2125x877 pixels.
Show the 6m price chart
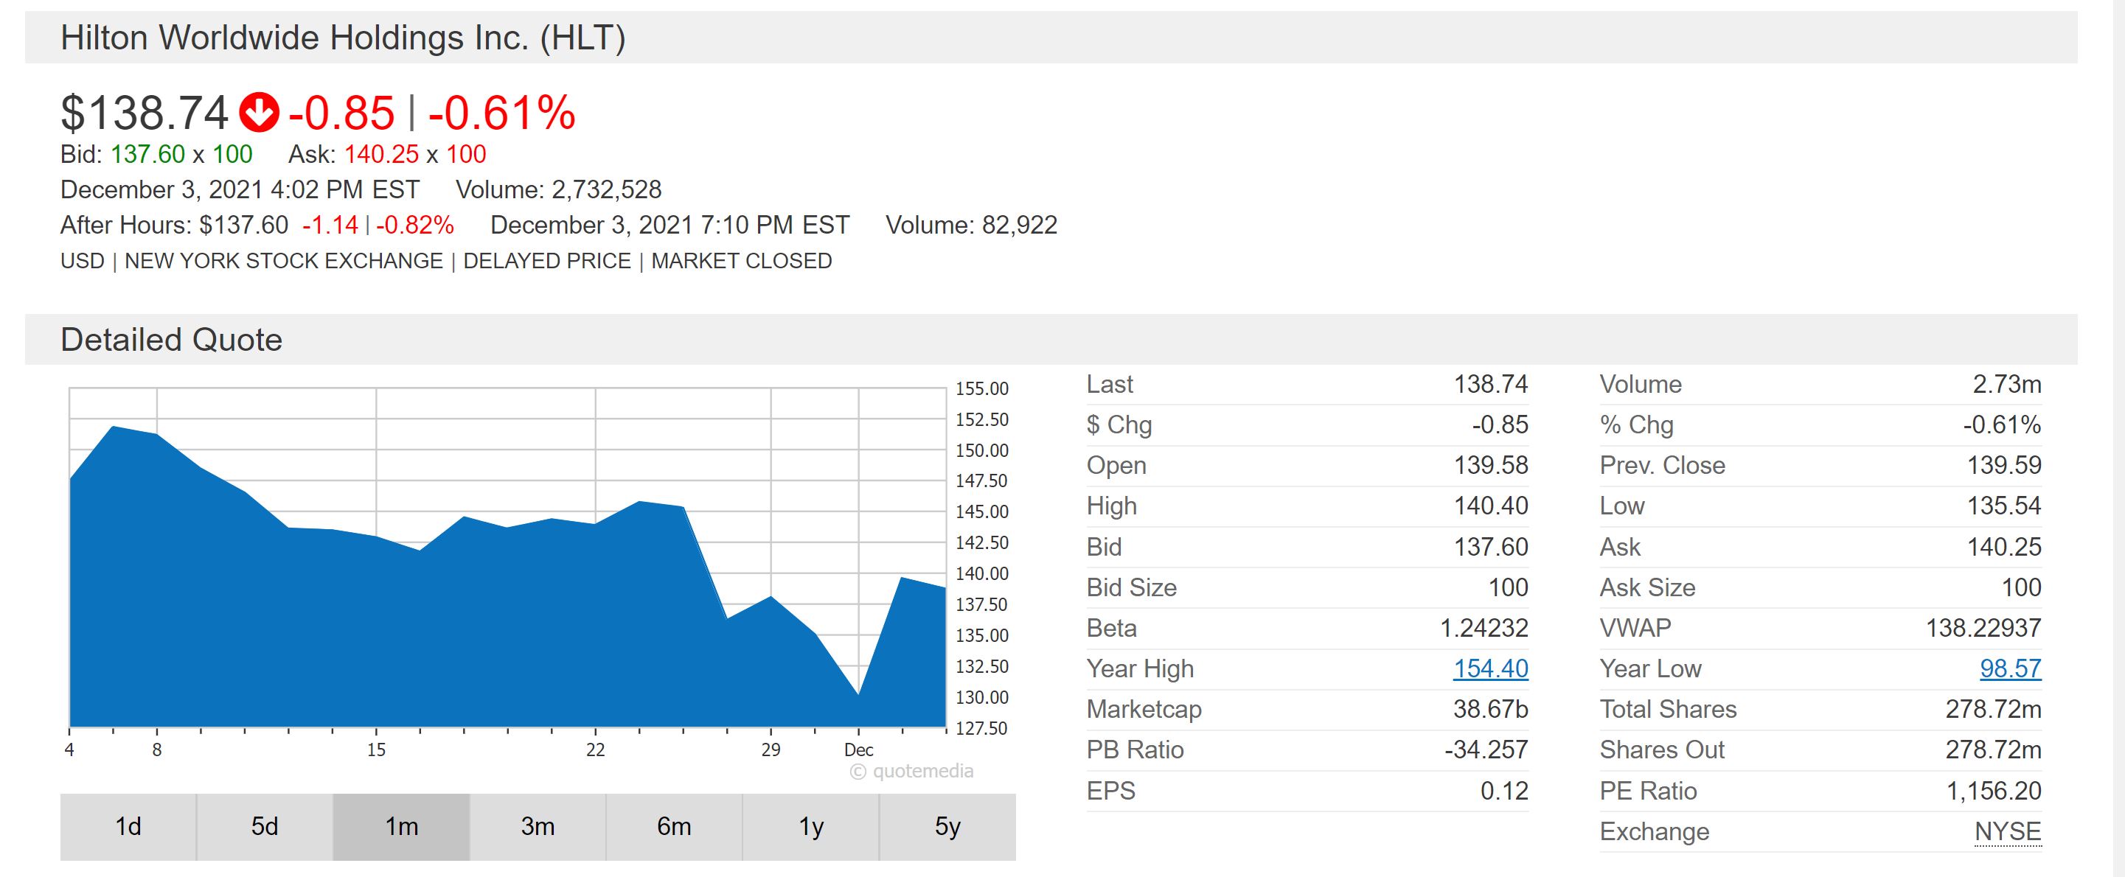[x=673, y=826]
